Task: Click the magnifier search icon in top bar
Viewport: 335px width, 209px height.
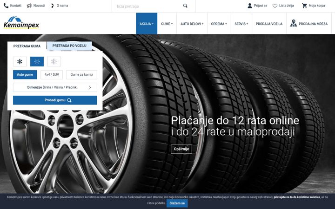Action: pos(185,6)
